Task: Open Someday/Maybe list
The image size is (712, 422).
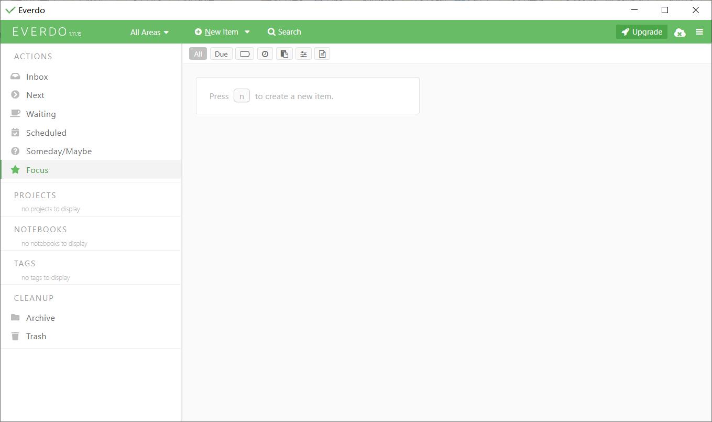Action: (90, 151)
